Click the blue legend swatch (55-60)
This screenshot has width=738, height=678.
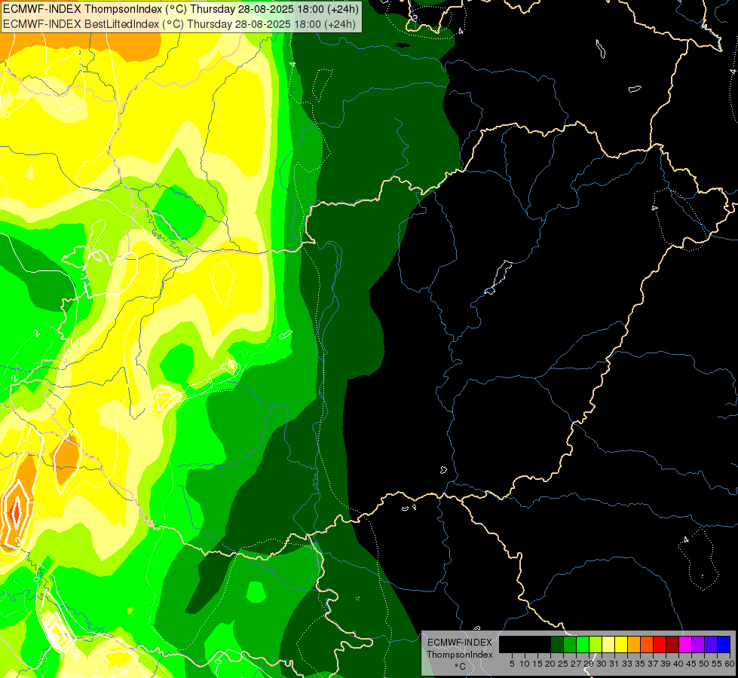click(x=724, y=644)
